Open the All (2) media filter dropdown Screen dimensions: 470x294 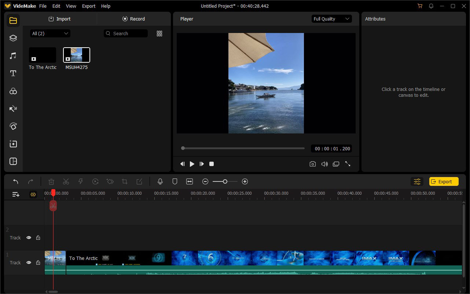[x=50, y=33]
